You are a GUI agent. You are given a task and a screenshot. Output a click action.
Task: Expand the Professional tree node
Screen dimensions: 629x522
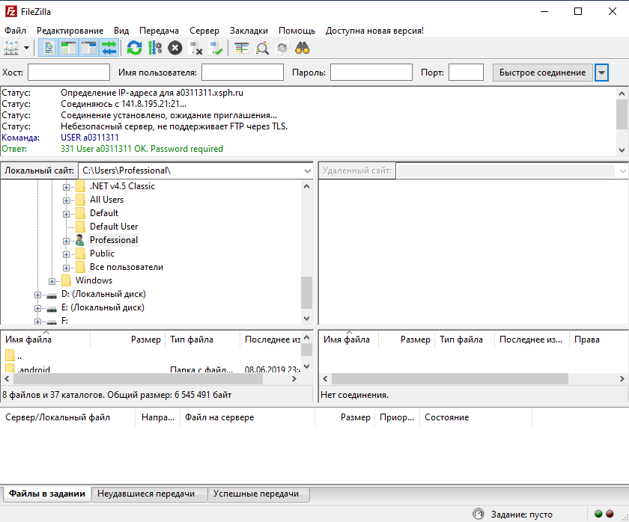pyautogui.click(x=66, y=241)
